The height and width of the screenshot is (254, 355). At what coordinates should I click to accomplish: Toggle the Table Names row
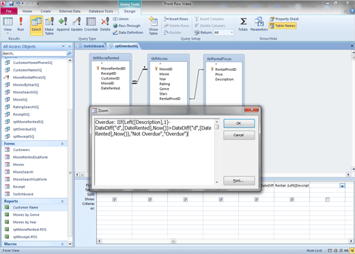point(283,26)
